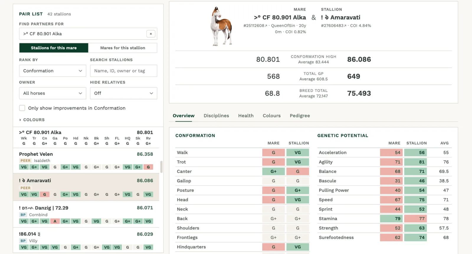Image resolution: width=472 pixels, height=254 pixels.
Task: Click owner name Villy
Action: coord(33,241)
